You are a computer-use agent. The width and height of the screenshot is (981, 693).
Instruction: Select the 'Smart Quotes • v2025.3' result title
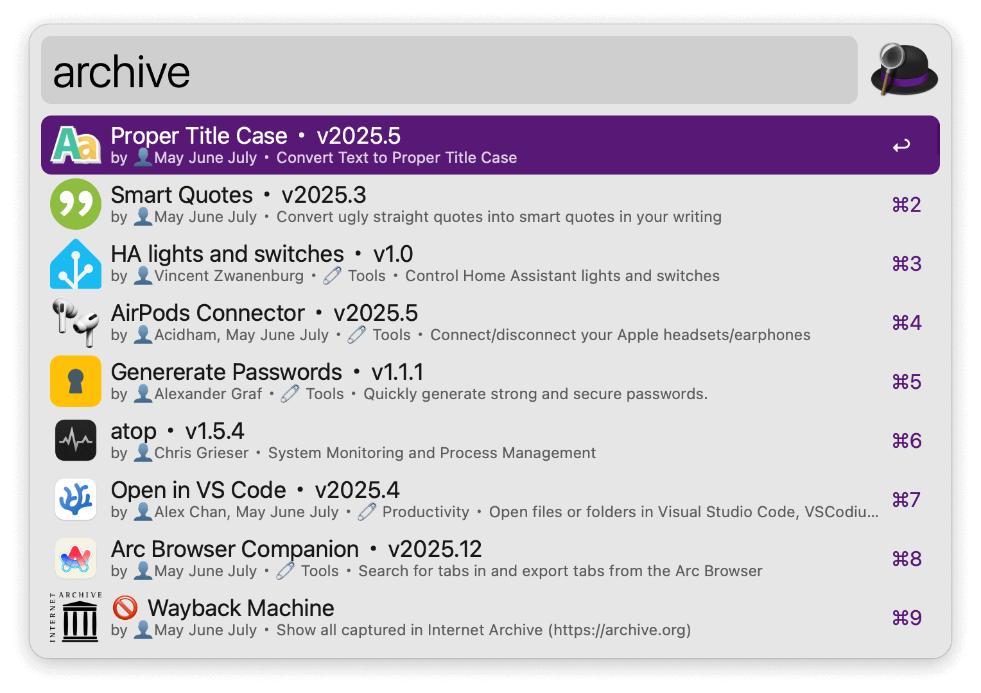click(238, 195)
